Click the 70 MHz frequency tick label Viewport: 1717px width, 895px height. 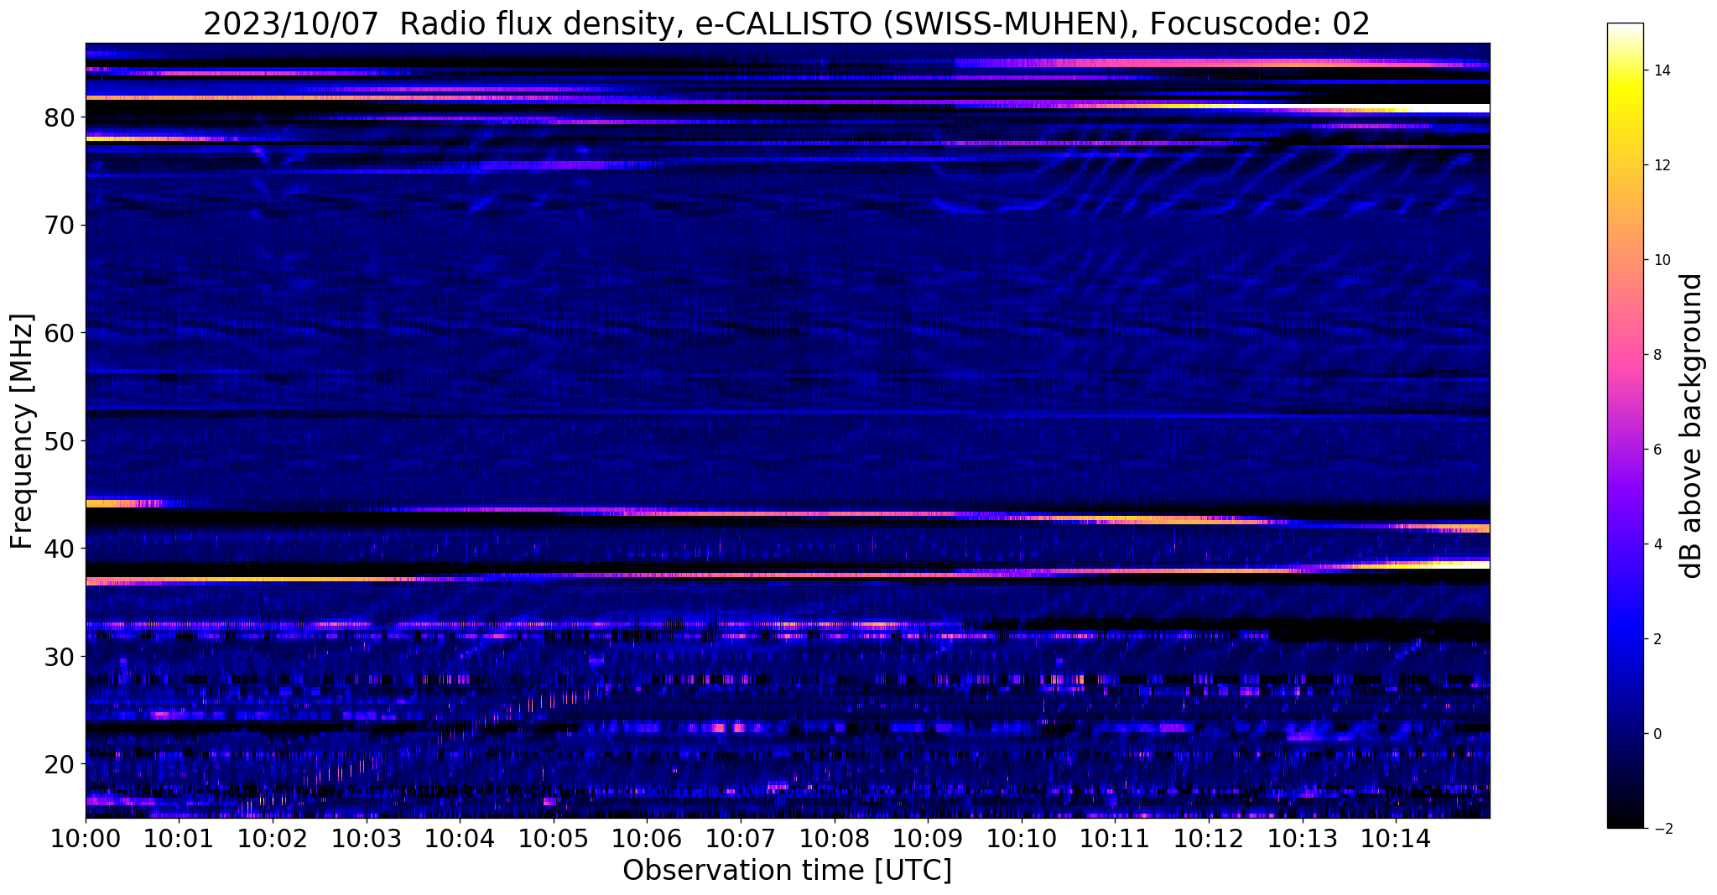[59, 225]
